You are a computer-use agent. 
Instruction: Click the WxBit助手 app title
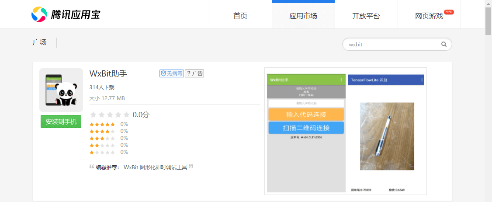[x=108, y=73]
